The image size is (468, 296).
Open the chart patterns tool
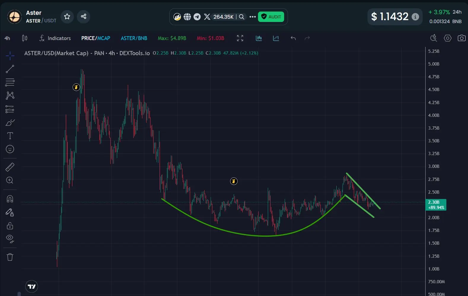10,96
